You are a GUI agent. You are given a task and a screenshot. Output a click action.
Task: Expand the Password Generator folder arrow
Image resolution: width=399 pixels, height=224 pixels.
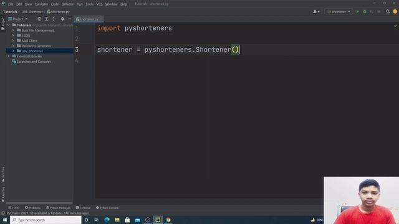13,45
